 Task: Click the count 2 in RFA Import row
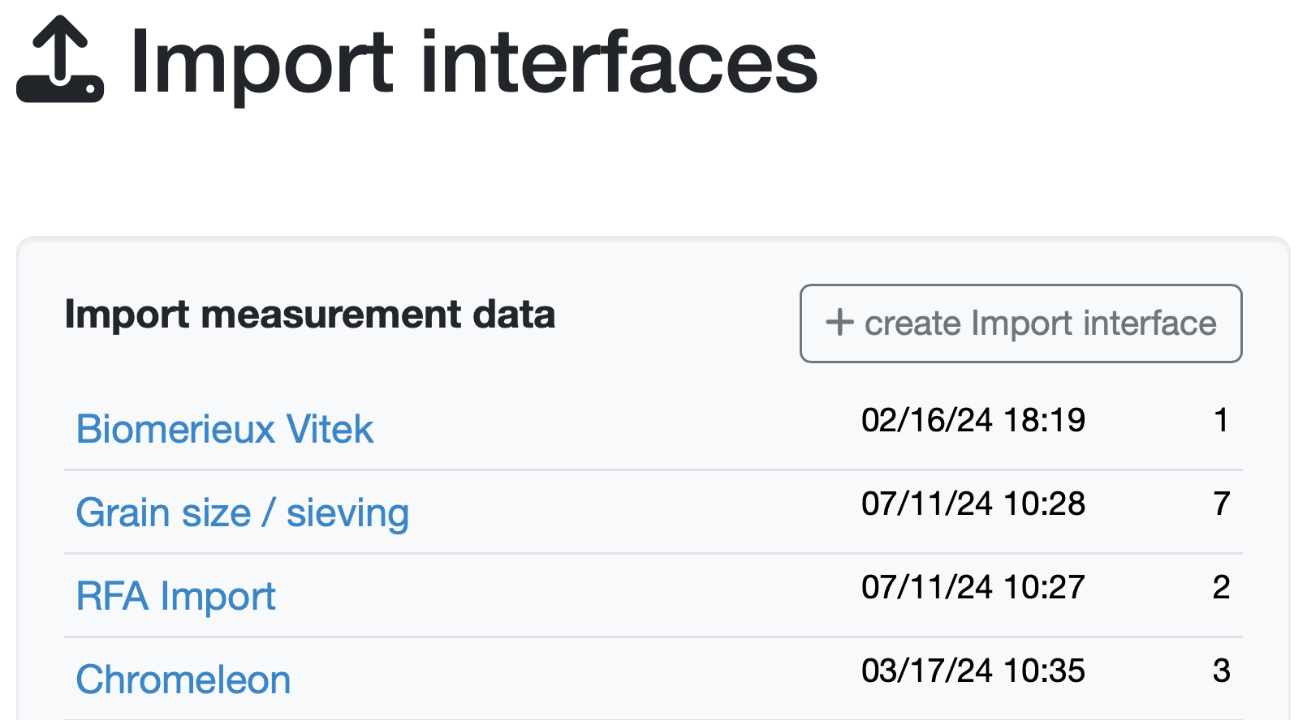[1221, 587]
